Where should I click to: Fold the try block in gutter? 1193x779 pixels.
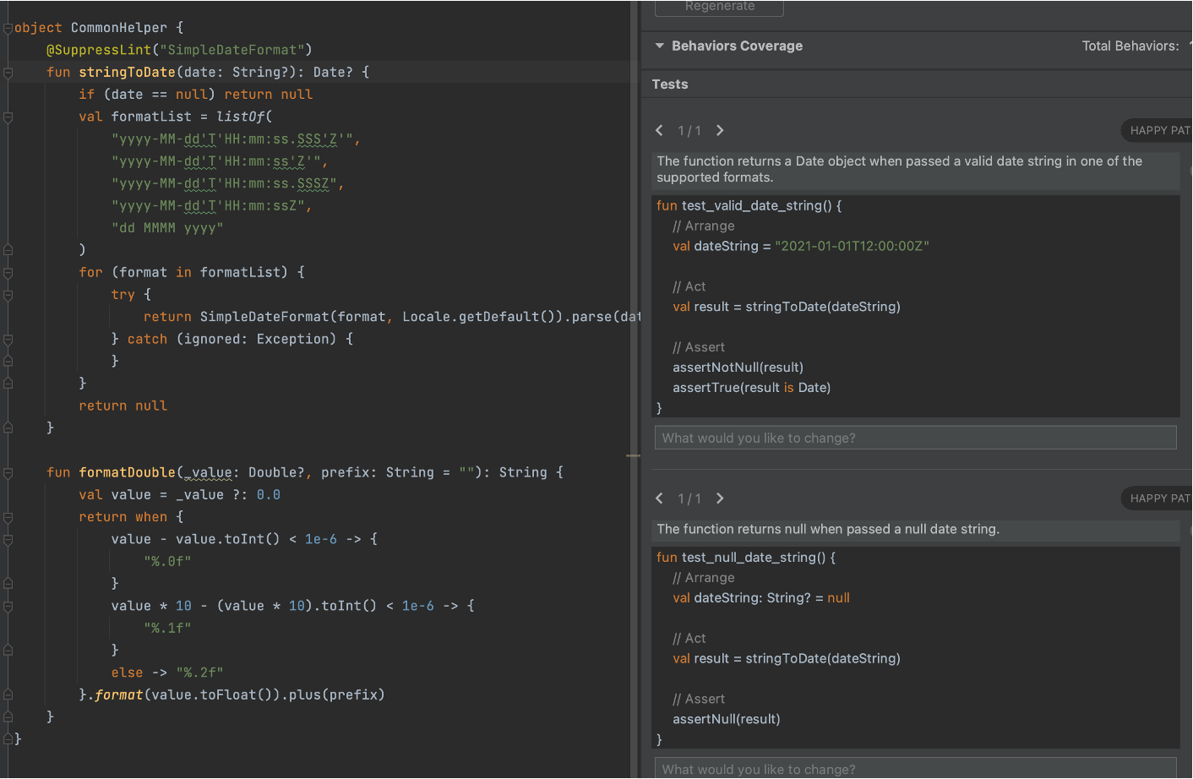pyautogui.click(x=8, y=295)
